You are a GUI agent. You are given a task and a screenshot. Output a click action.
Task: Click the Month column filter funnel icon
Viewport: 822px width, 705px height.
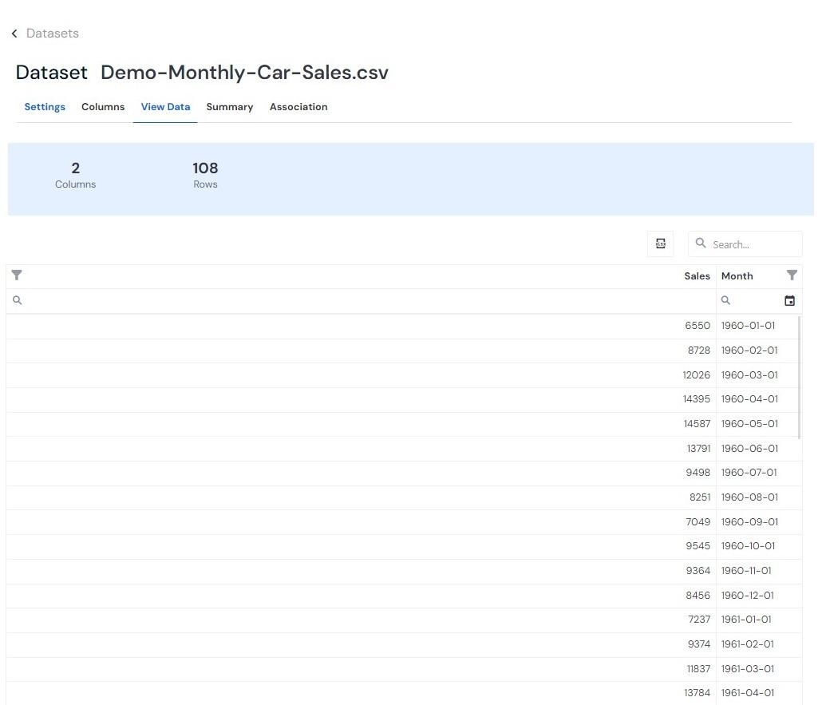792,275
